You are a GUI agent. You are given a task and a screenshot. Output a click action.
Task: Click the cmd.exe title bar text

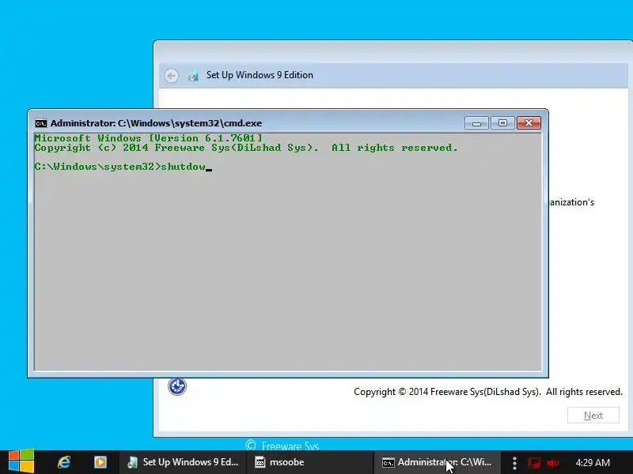156,123
